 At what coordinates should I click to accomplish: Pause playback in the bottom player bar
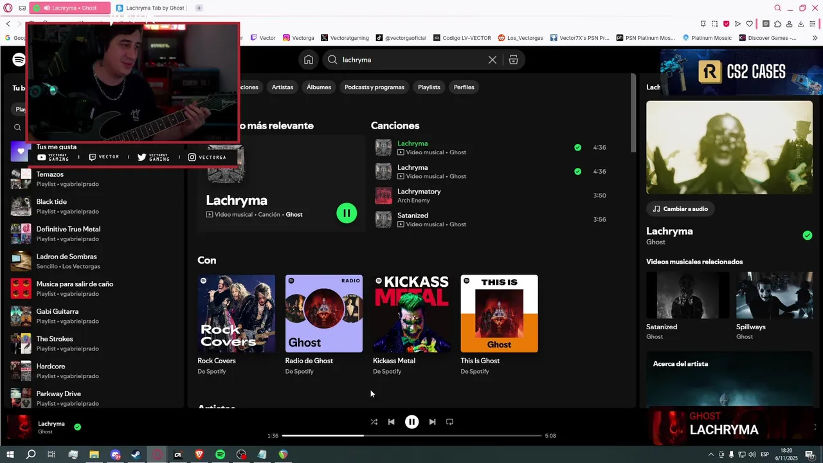(x=411, y=422)
